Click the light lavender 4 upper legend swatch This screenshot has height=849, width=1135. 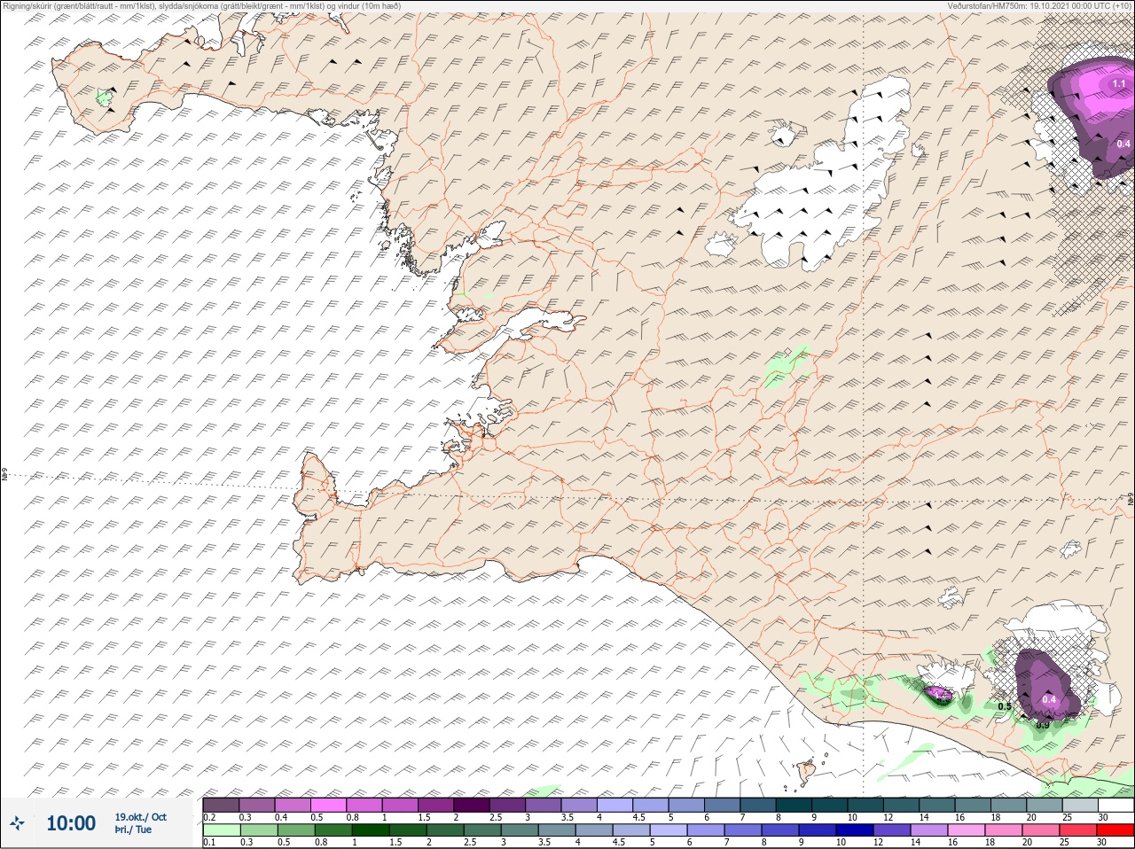pyautogui.click(x=614, y=805)
